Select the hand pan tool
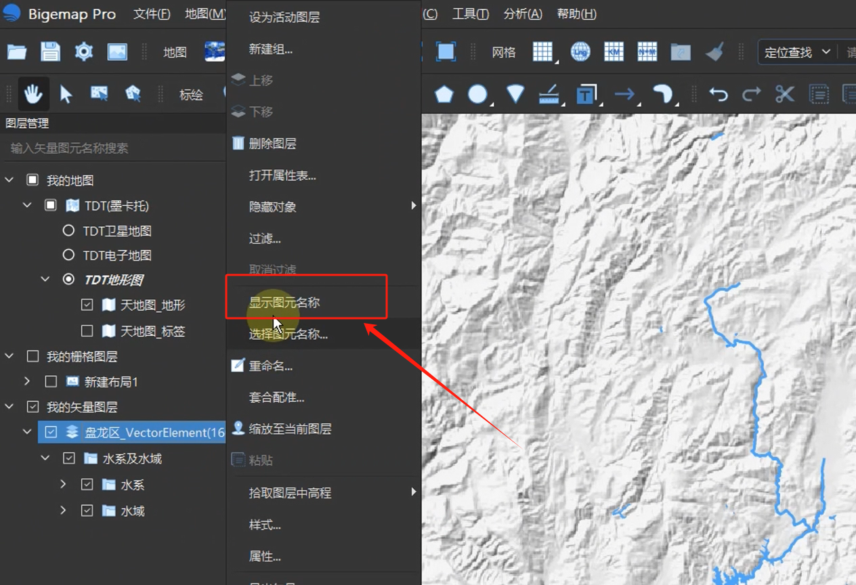 click(x=33, y=93)
